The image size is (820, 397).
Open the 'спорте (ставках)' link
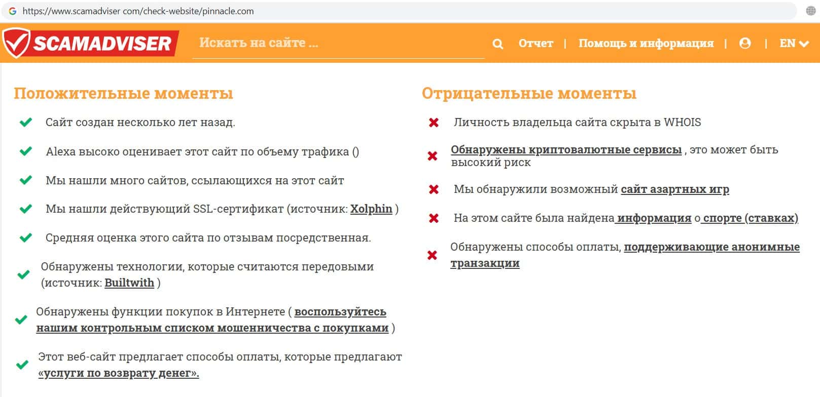pos(751,218)
